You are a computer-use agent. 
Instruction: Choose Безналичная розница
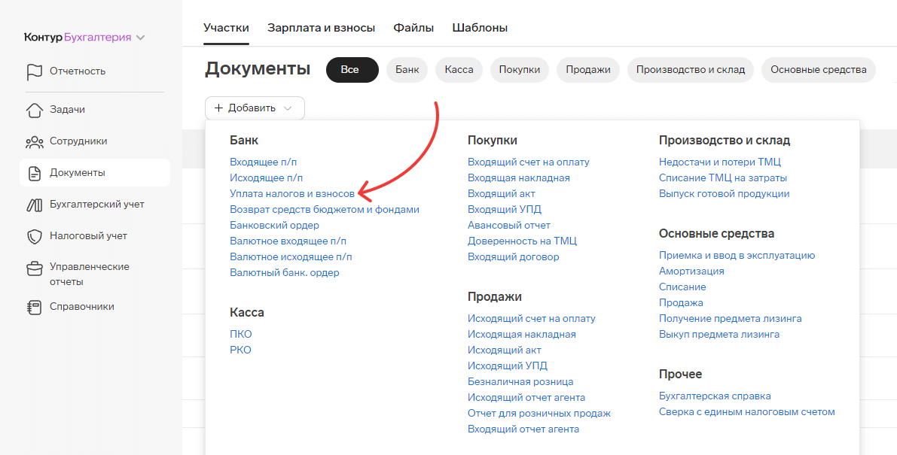coord(520,382)
